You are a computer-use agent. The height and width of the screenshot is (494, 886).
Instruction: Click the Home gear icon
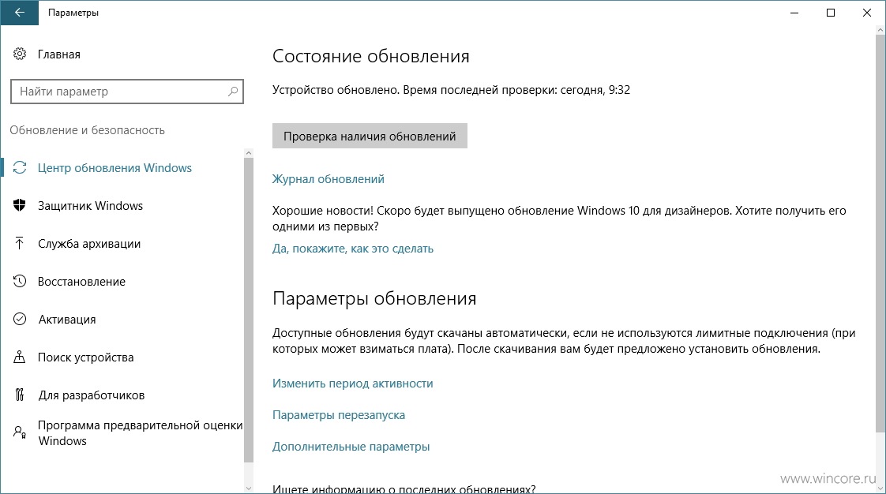click(20, 54)
